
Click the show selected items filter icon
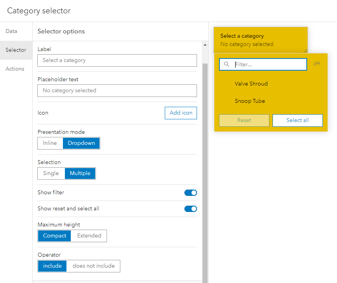pyautogui.click(x=317, y=64)
